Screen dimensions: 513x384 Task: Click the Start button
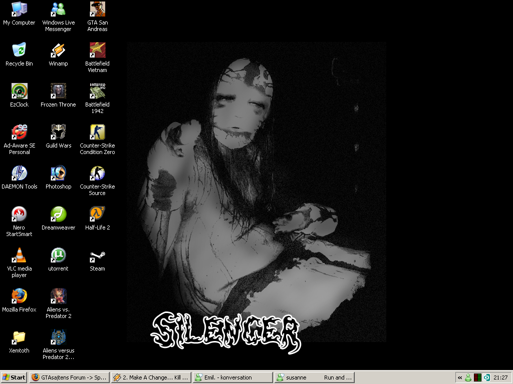pos(14,377)
